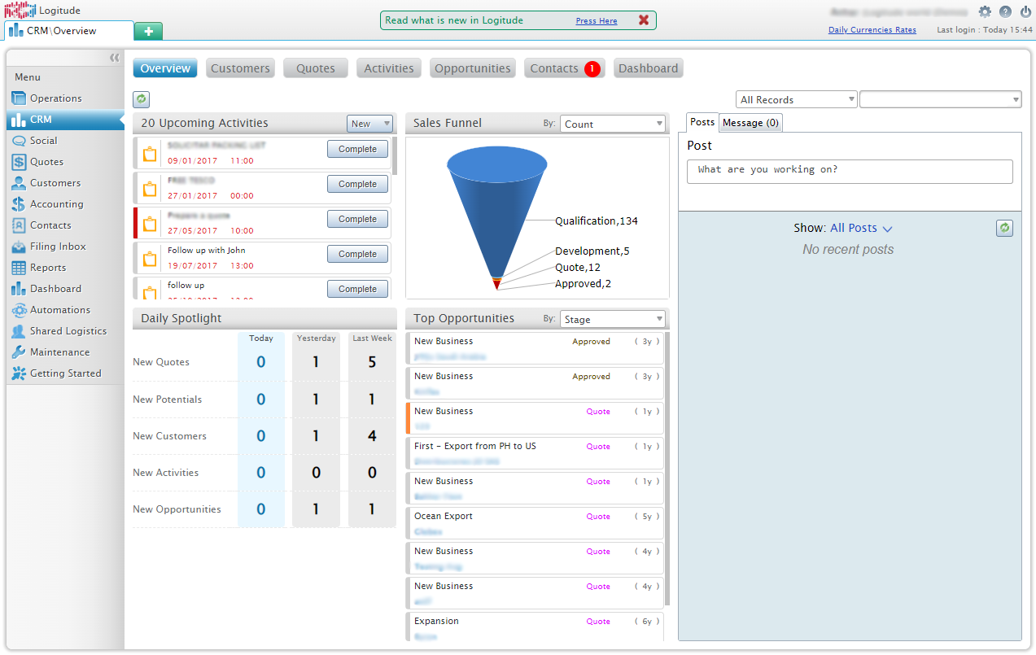
Task: Click the Upcoming Activities scrollbar
Action: tap(395, 156)
